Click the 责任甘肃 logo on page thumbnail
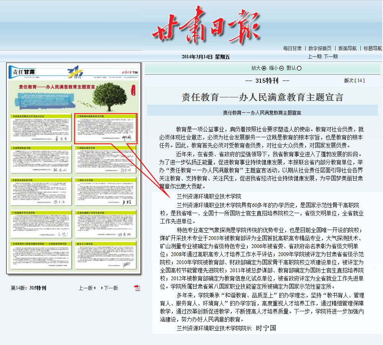The width and height of the screenshot is (383, 345). 23,72
